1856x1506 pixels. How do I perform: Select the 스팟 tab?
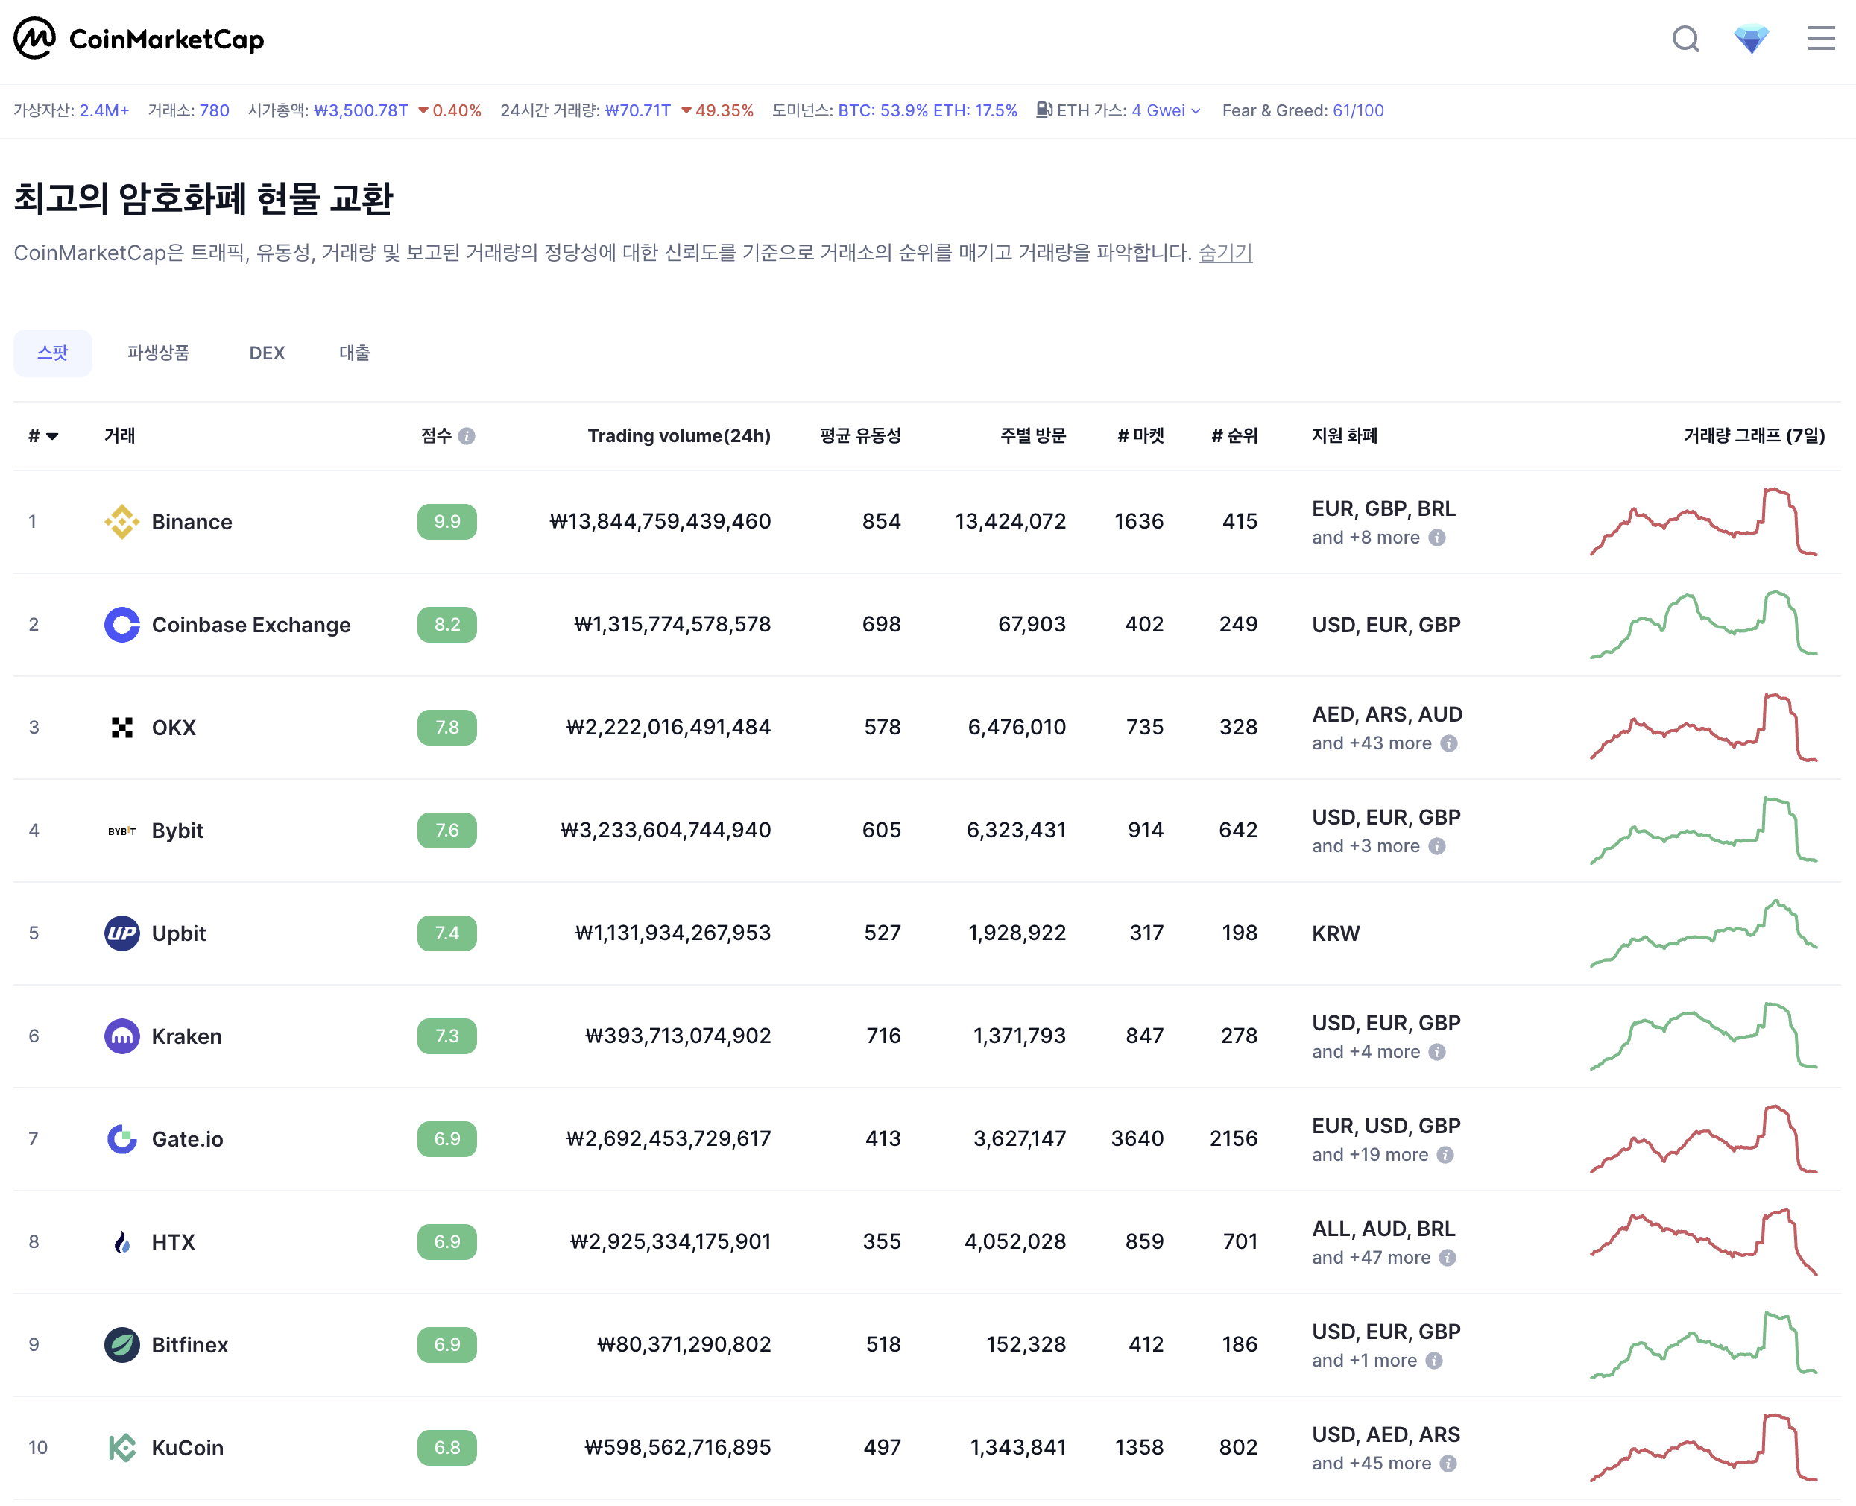click(53, 353)
